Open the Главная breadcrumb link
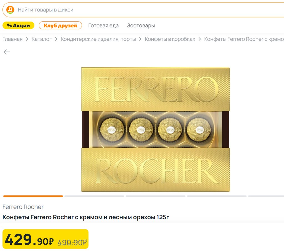Screen dimensions: 284x251 coord(12,39)
